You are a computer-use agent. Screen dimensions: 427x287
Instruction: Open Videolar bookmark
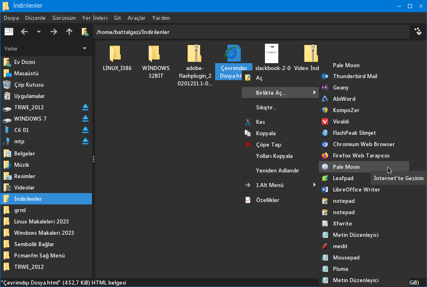tap(46, 187)
